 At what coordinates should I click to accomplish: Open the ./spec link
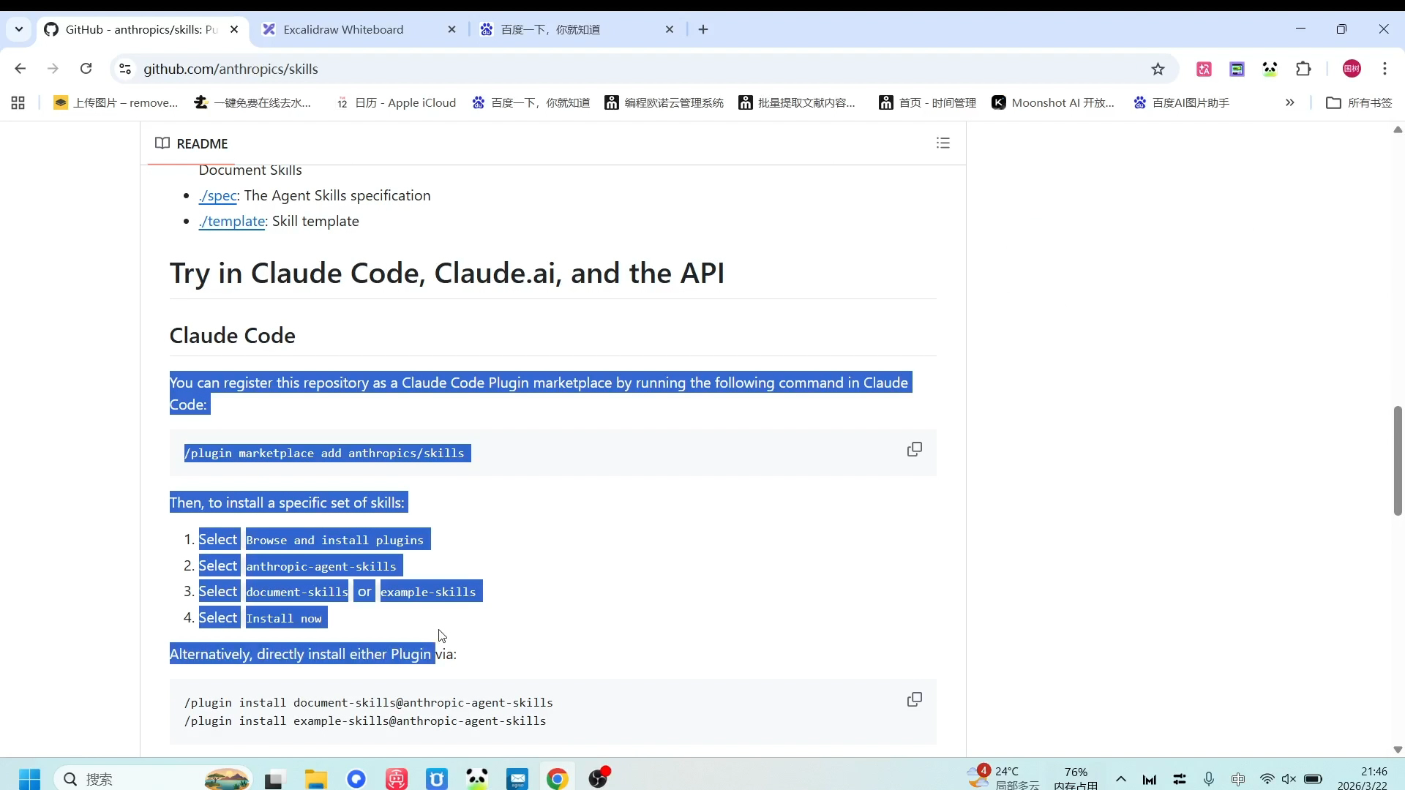[217, 196]
